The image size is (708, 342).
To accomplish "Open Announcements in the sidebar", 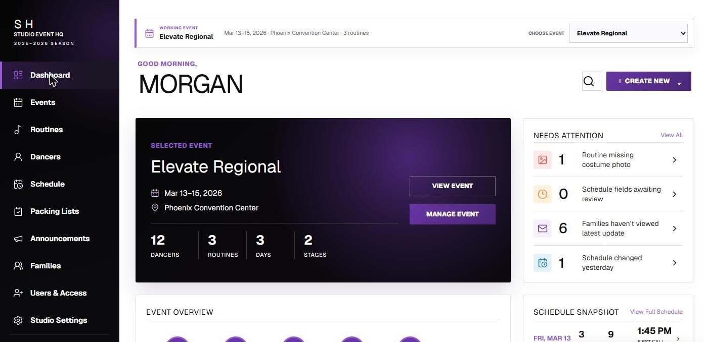I will [x=60, y=239].
